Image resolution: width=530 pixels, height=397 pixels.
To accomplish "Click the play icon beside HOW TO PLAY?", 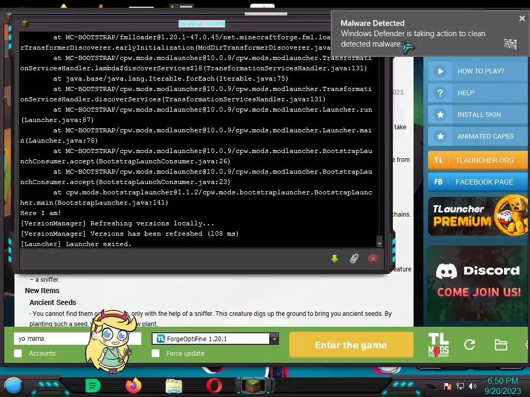I will point(440,71).
